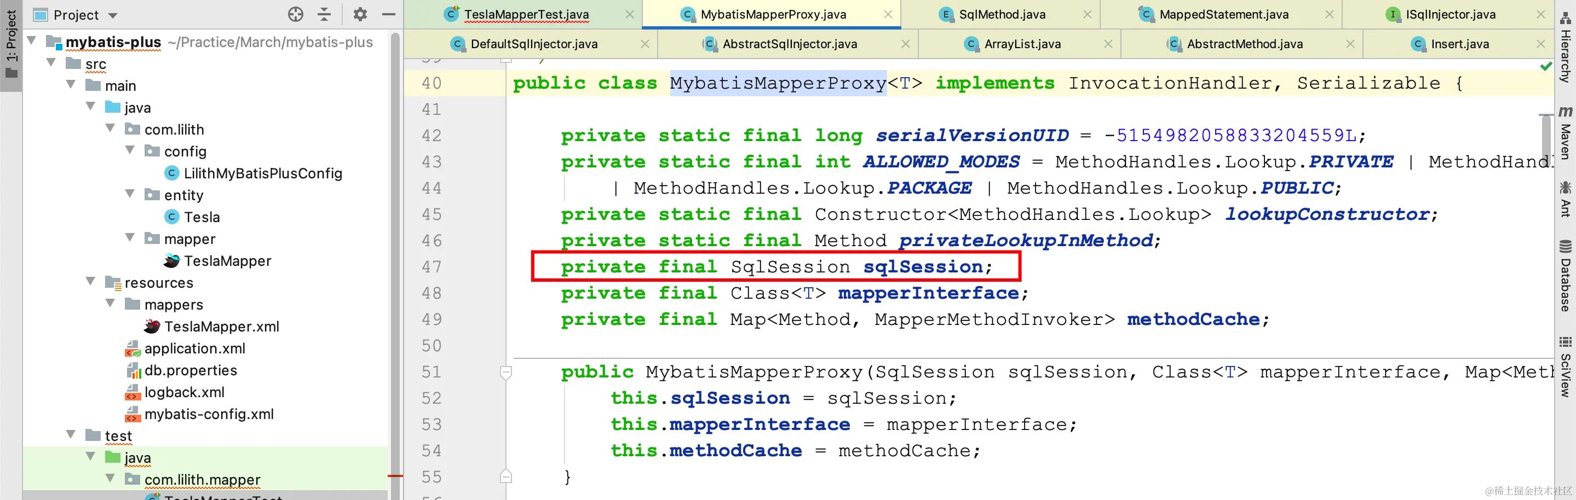Switch to MybatisMapperProxy.java tab
Viewport: 1576px width, 500px height.
click(773, 14)
